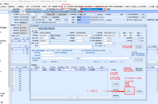Enable the 连班二 checkbox
158x104 pixels.
pyautogui.click(x=142, y=35)
